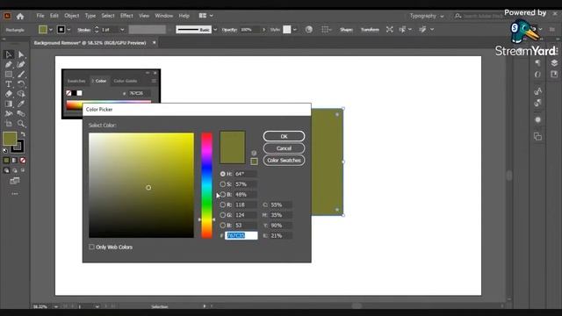
Task: Swap fill and stroke arrow icon
Action: (23, 134)
